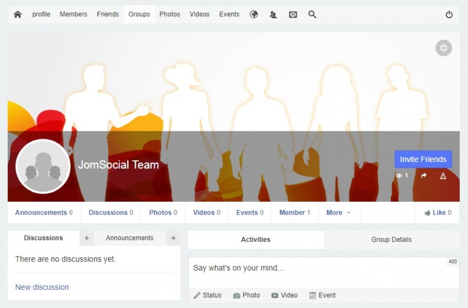
Task: Open Events 0 group link
Action: pos(250,213)
